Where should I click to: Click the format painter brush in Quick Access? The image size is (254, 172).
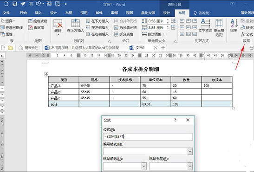coord(23,4)
